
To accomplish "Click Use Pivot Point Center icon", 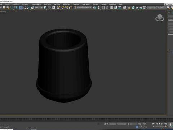I will 45,8.
